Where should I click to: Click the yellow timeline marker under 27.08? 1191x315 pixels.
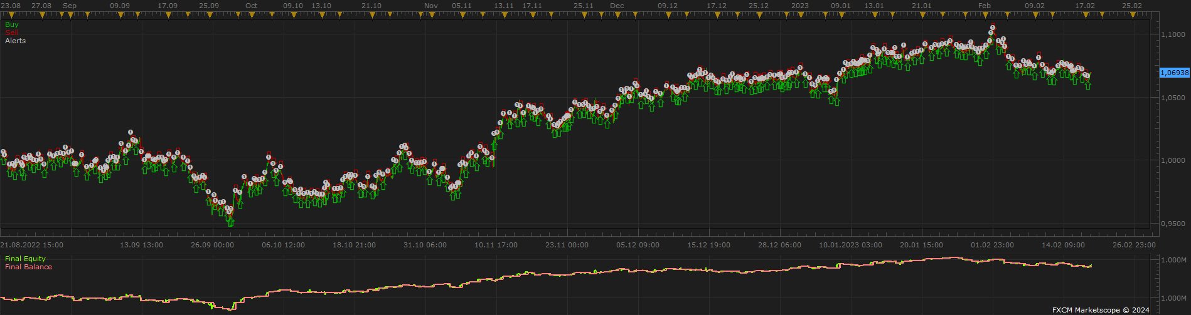tap(41, 14)
